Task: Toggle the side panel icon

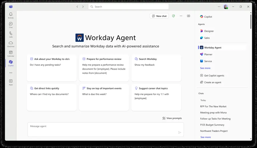Action: (188, 16)
